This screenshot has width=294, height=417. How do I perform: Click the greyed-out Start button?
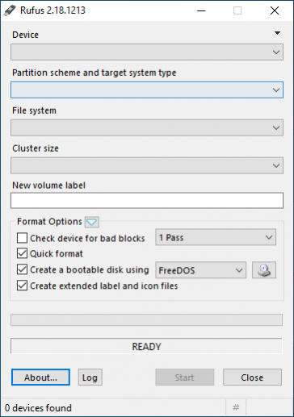185,377
